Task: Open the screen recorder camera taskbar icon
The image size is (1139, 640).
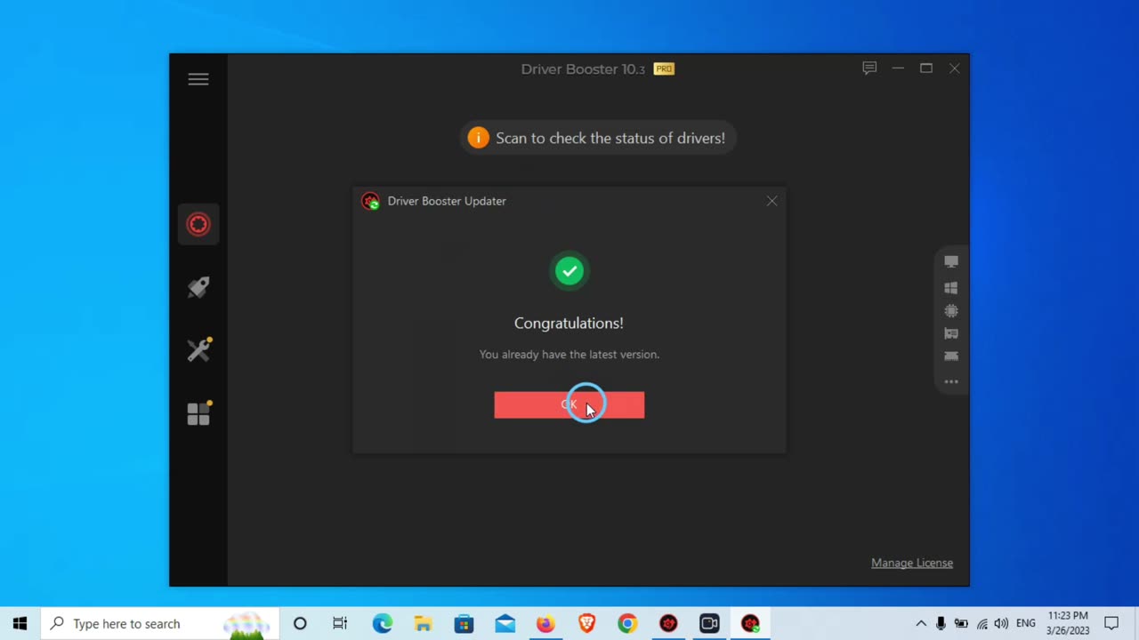Action: click(709, 623)
